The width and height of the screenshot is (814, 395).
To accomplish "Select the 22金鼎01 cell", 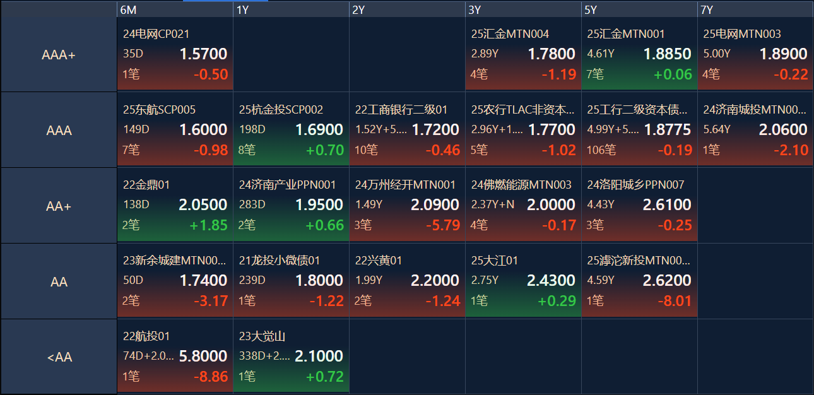I will click(175, 205).
